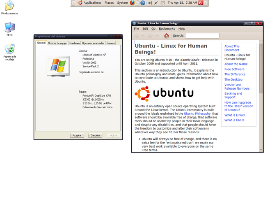Click the Cancelar button
The image size is (279, 218).
tap(95, 135)
